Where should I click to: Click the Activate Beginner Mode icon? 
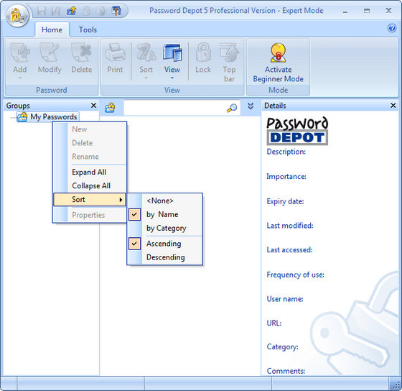pos(278,53)
